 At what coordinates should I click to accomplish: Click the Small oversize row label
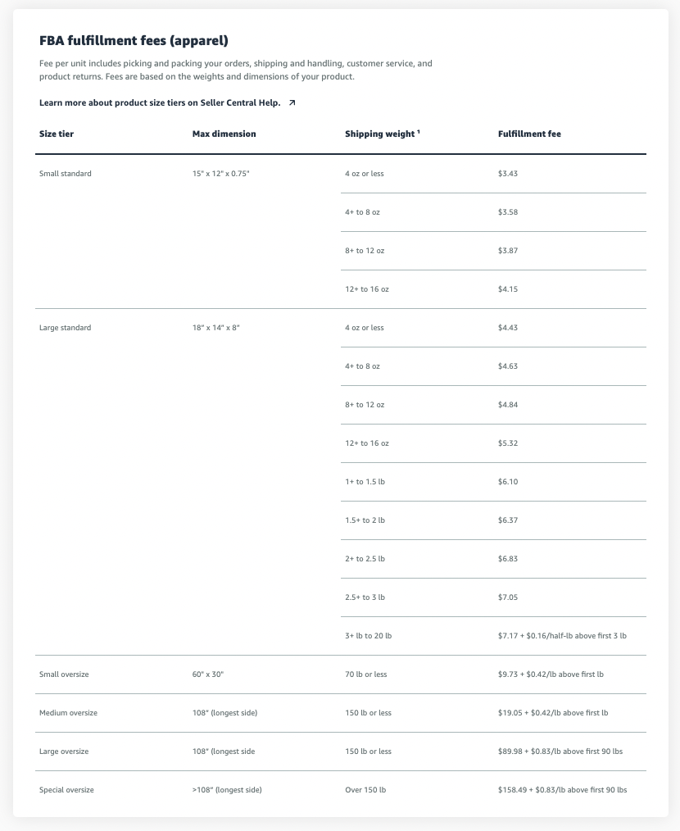click(64, 674)
